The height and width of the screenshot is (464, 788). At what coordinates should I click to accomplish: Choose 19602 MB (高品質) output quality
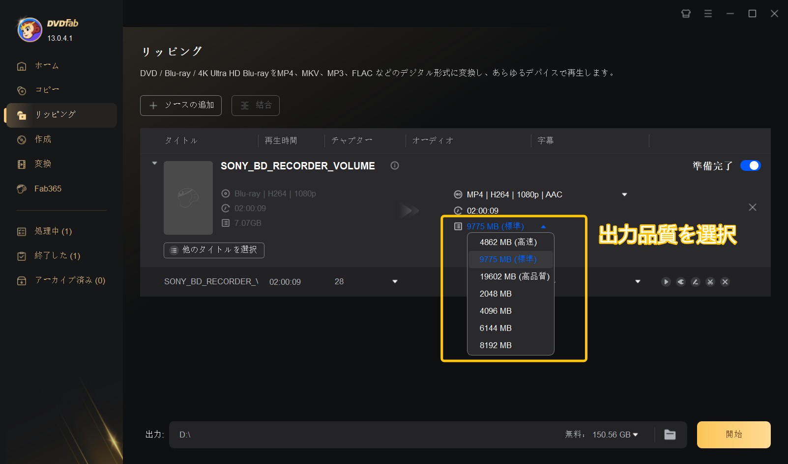click(x=510, y=276)
